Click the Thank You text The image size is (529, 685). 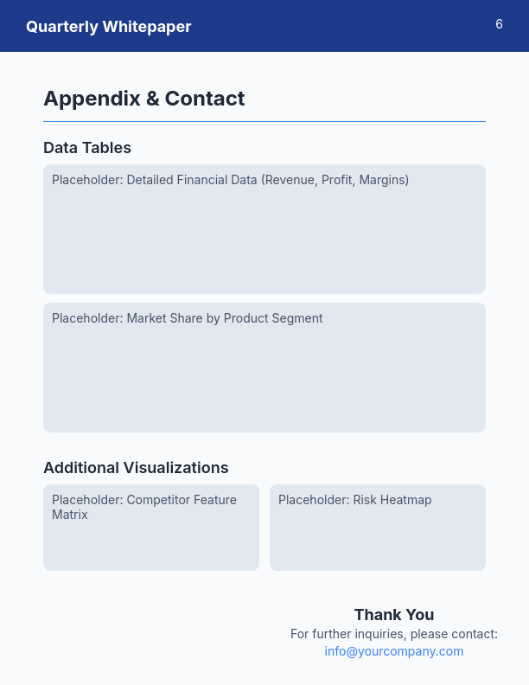[x=394, y=615]
